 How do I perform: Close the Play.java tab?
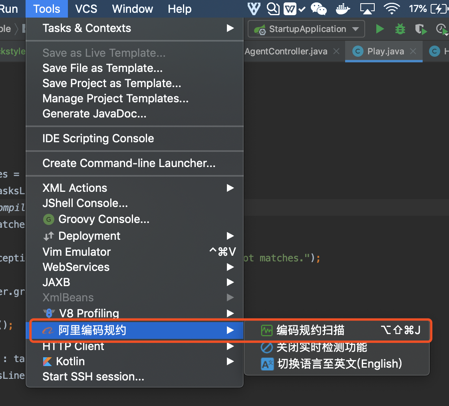[413, 51]
